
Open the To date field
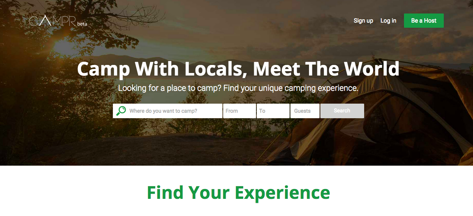click(273, 111)
